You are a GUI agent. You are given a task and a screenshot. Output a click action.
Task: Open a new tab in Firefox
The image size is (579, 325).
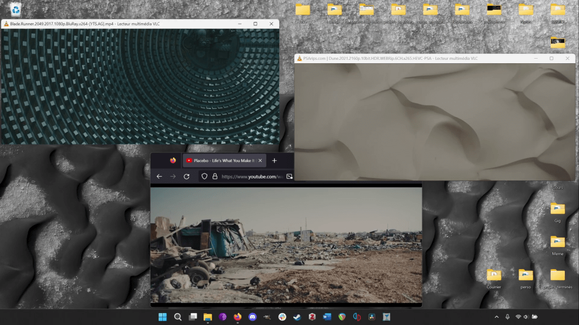pos(274,161)
